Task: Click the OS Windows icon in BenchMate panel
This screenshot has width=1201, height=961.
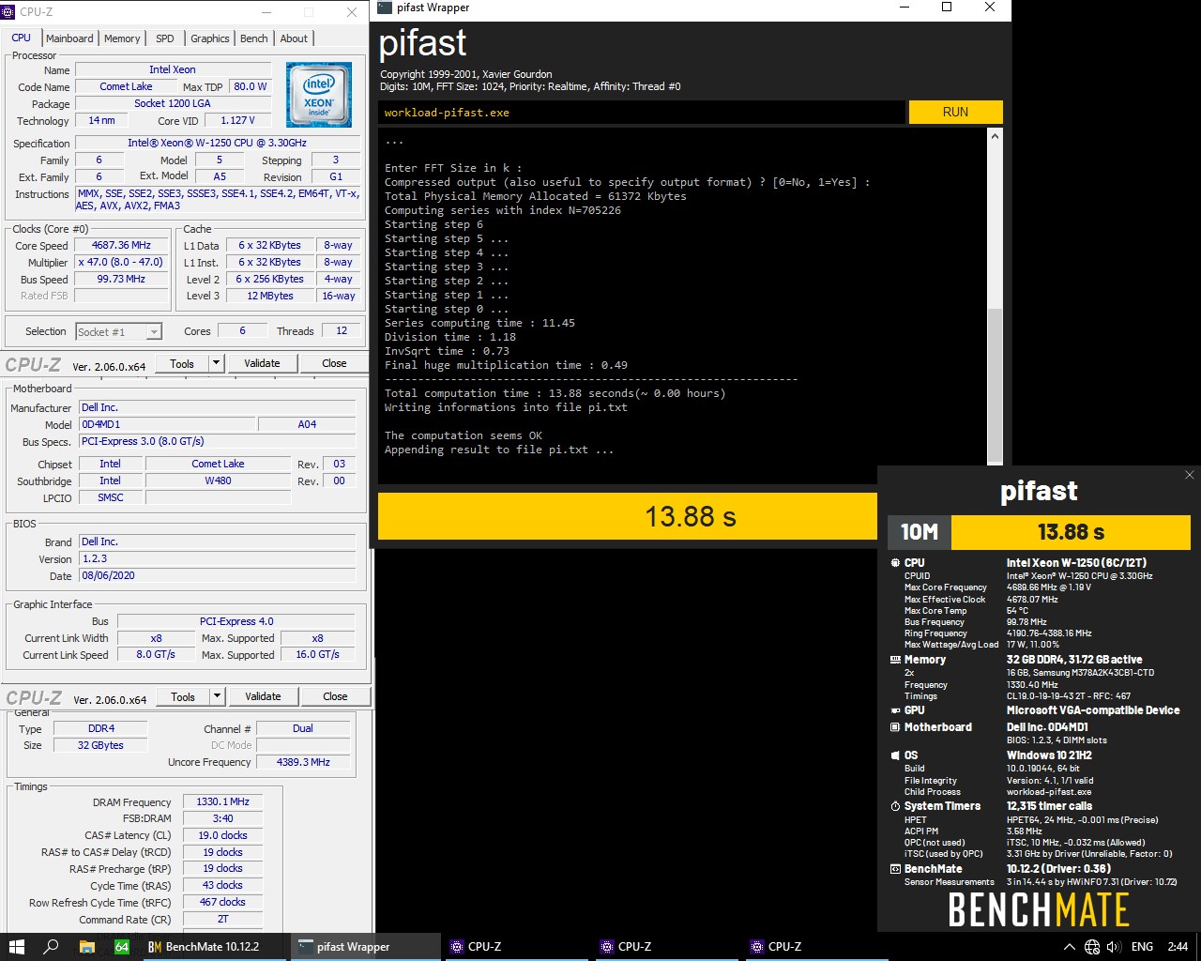Action: pyautogui.click(x=895, y=755)
